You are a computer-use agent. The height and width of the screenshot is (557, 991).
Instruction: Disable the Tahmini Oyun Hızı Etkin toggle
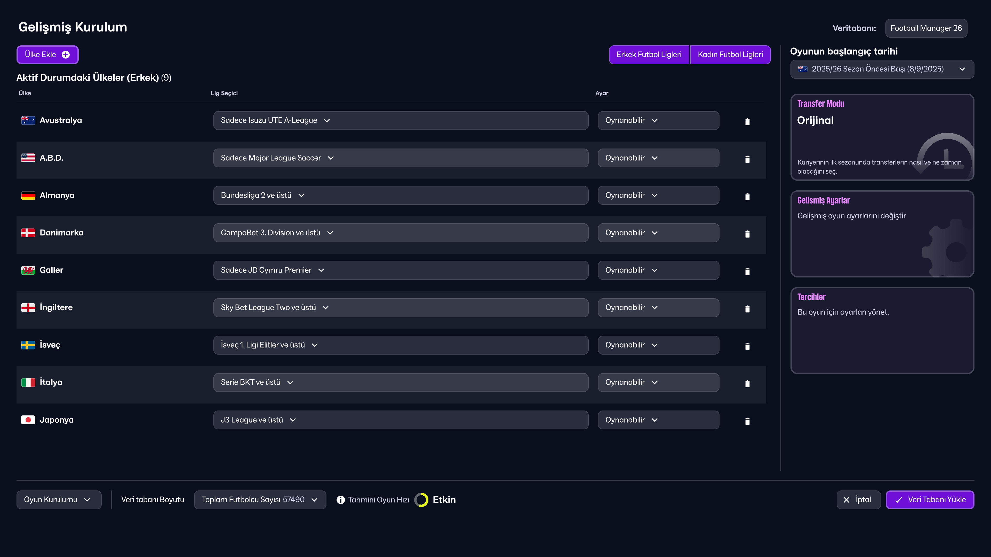coord(422,500)
